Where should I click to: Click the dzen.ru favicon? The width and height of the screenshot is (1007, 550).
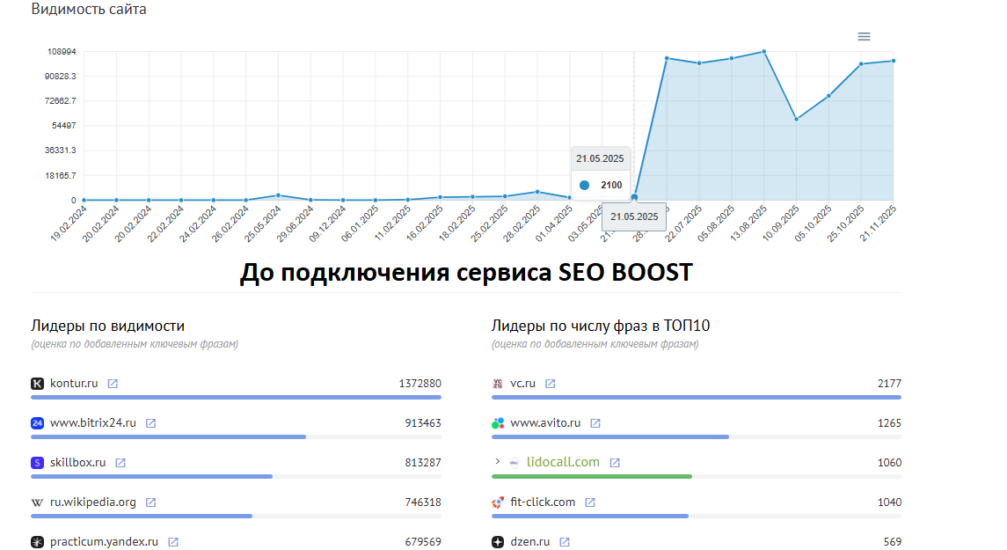(497, 541)
